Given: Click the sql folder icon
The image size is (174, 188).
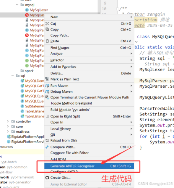Looking at the screenshot, I should (x=18, y=76).
